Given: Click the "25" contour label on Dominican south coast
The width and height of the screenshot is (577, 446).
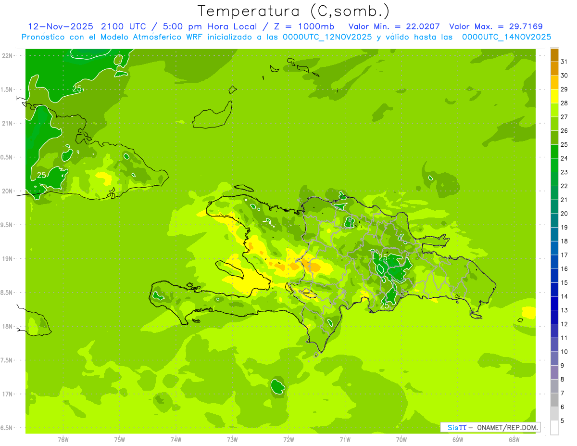Looking at the screenshot, I should [385, 306].
